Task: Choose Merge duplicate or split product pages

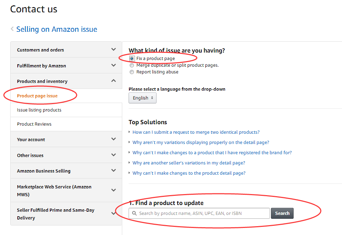Action: (132, 65)
